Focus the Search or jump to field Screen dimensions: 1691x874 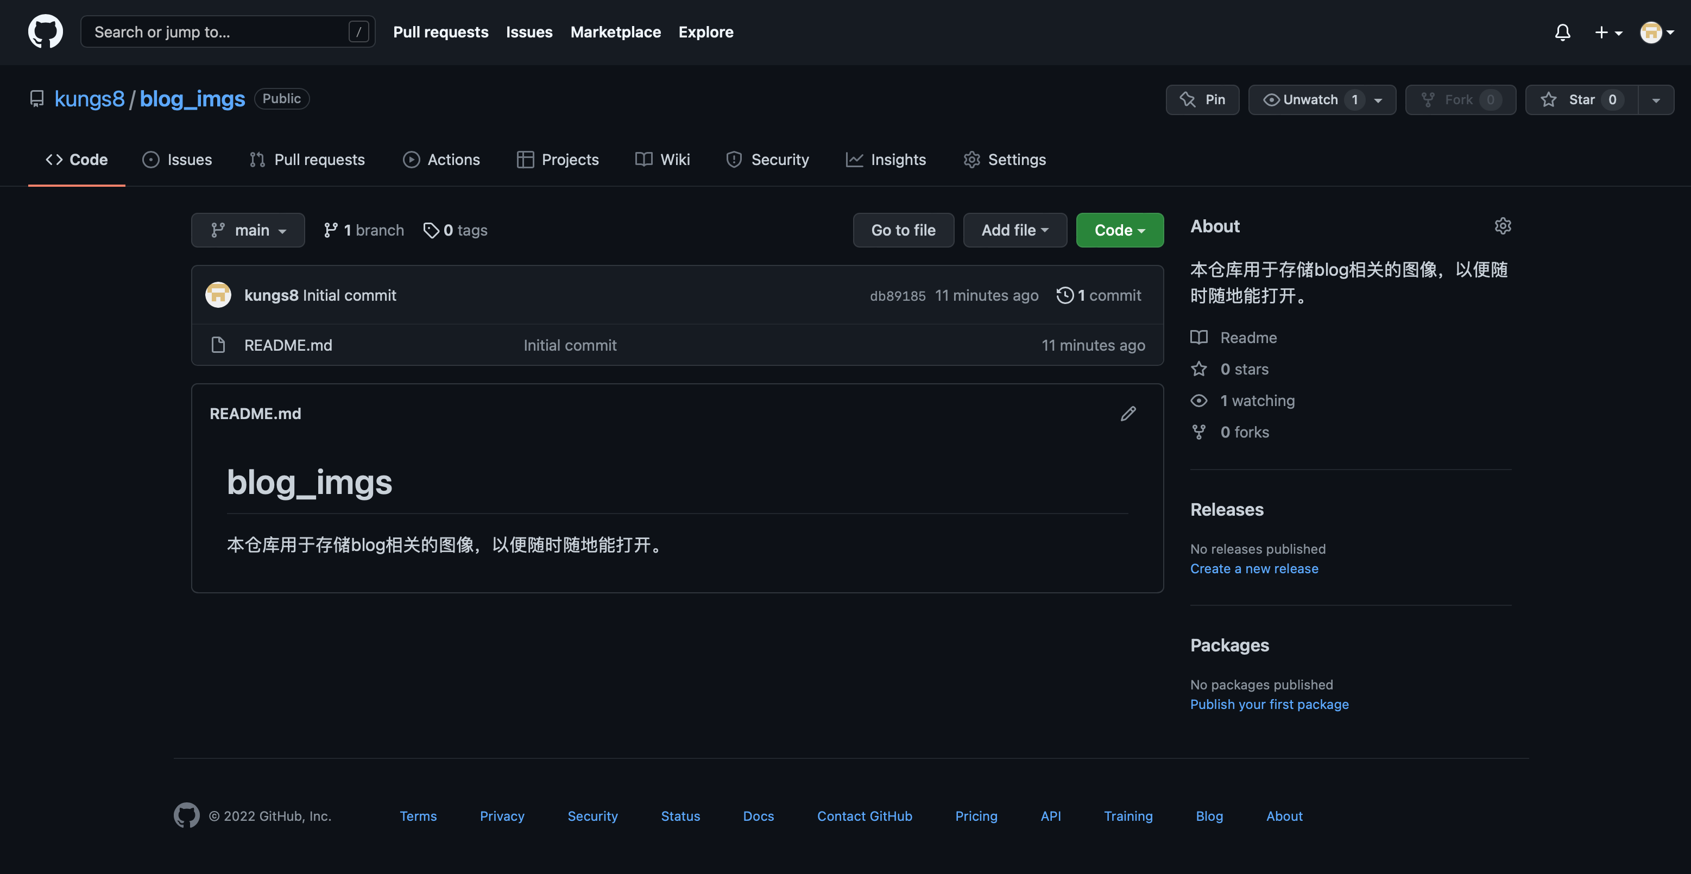[x=220, y=32]
